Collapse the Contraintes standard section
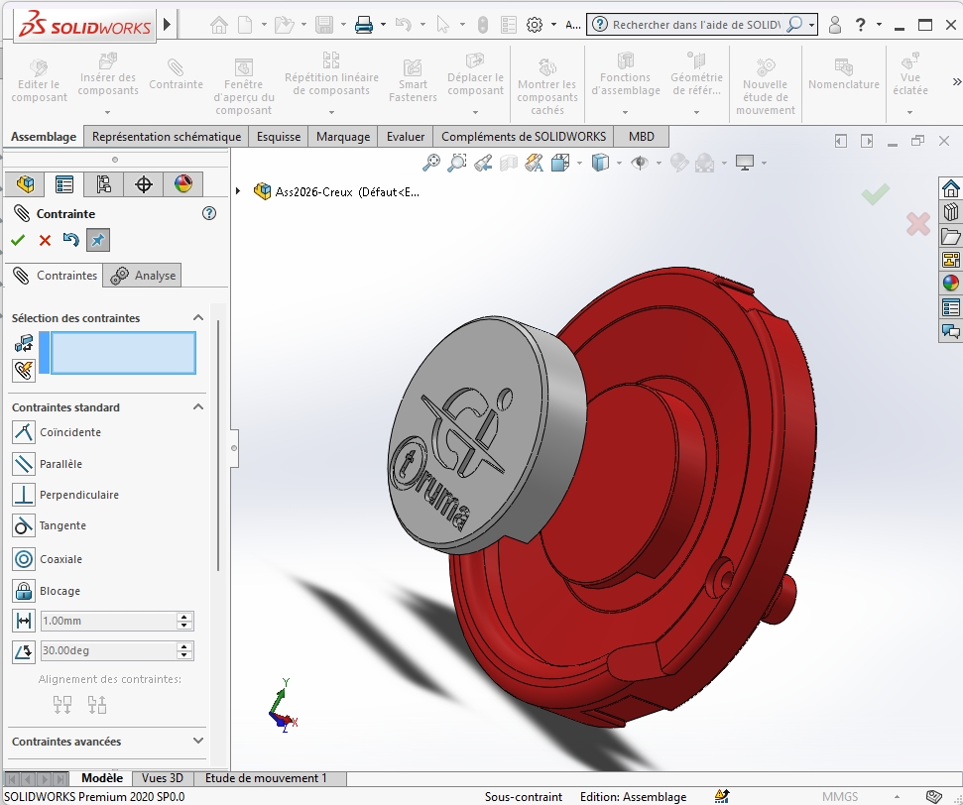963x805 pixels. (x=198, y=406)
